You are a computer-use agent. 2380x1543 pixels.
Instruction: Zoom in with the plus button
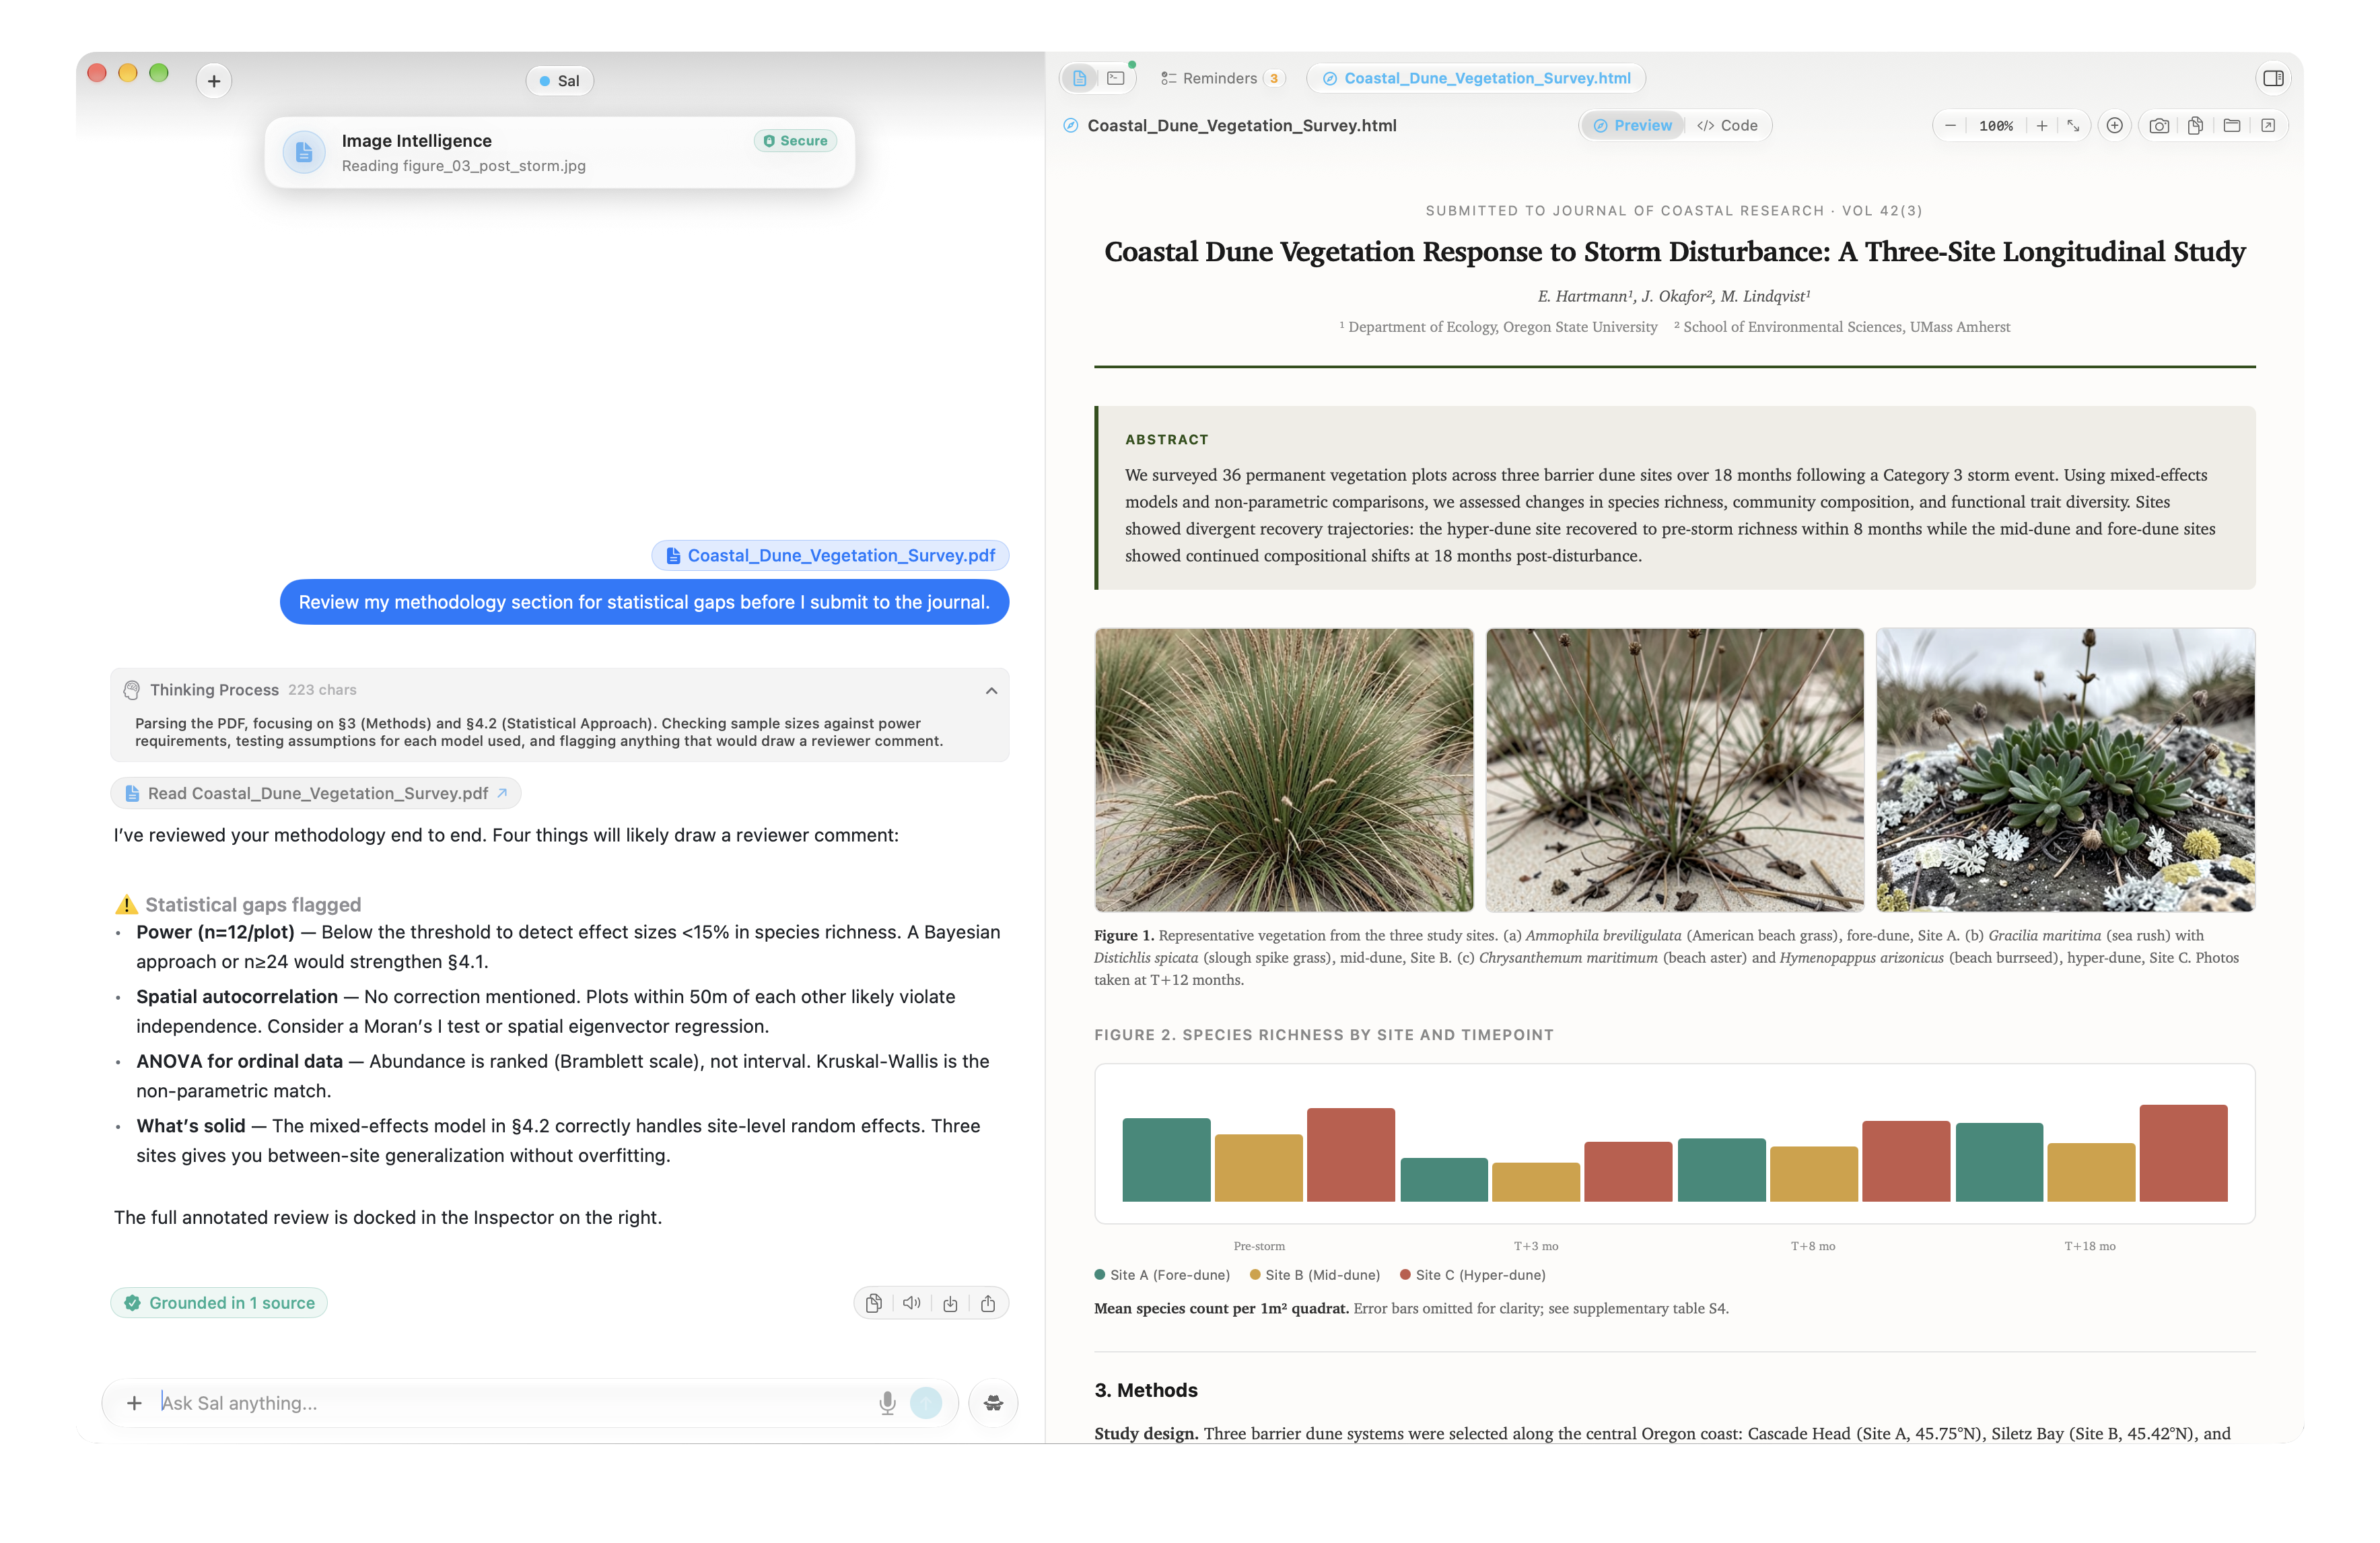[2041, 126]
